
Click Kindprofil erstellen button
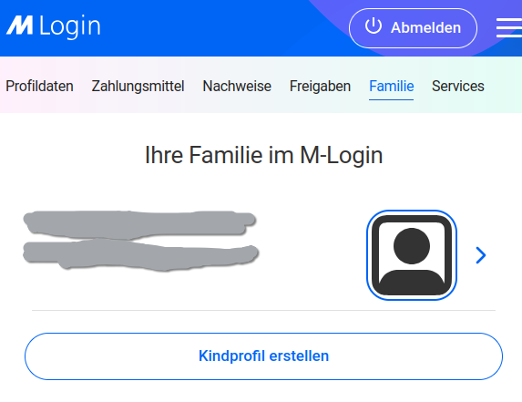[x=263, y=356]
